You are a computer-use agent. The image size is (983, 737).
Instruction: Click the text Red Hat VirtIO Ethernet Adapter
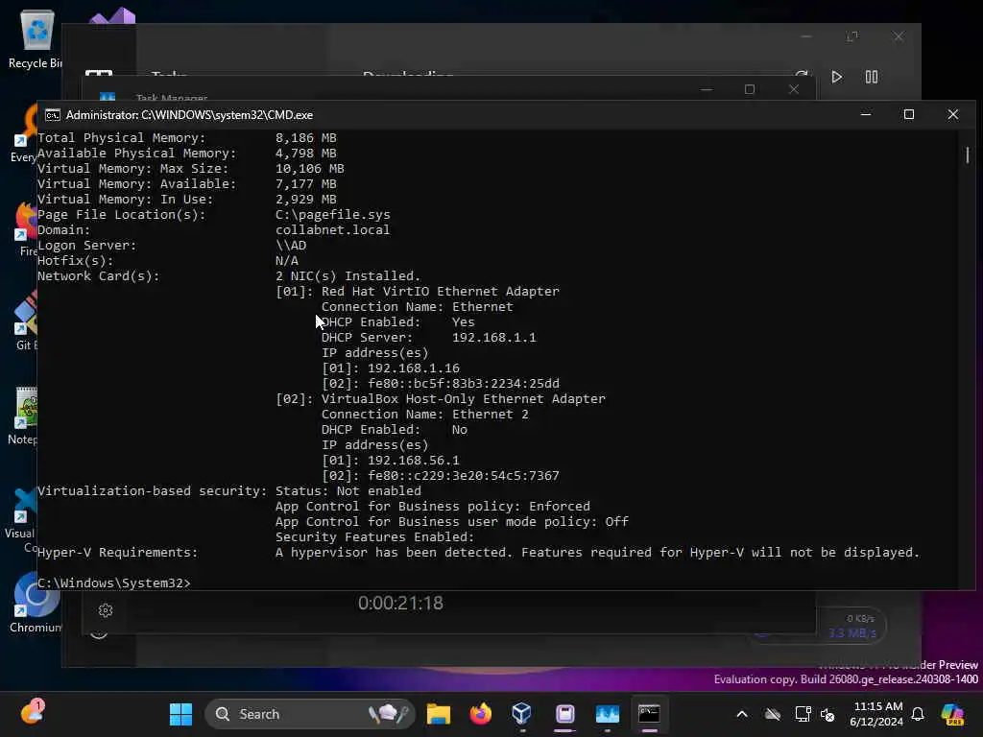pos(440,292)
